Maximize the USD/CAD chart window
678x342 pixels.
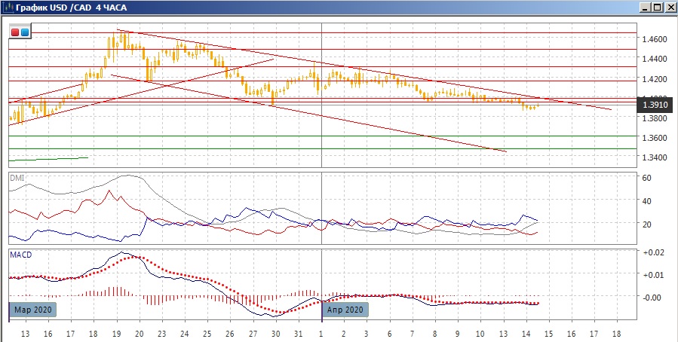pyautogui.click(x=657, y=8)
